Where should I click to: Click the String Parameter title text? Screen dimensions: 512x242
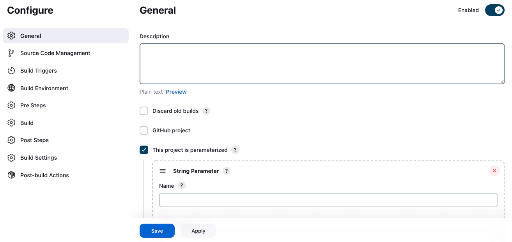tap(196, 171)
